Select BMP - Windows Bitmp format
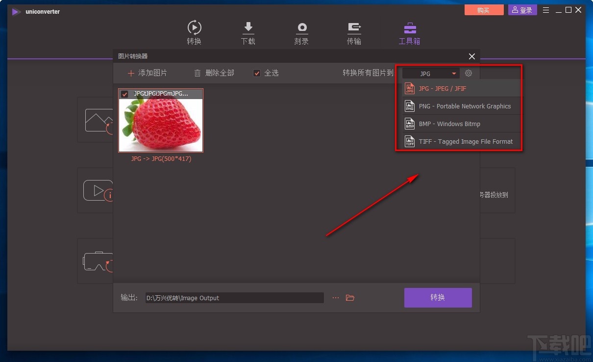 (461, 124)
